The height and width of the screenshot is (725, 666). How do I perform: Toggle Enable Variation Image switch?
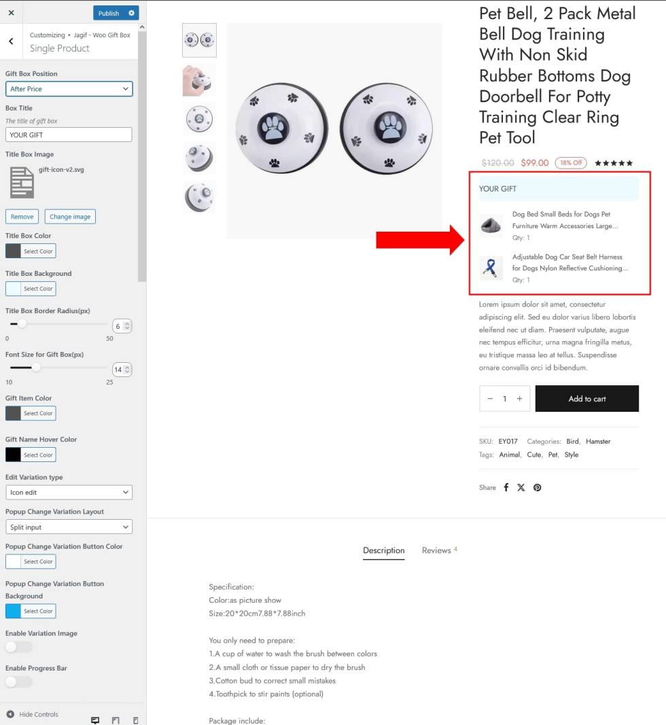[18, 647]
